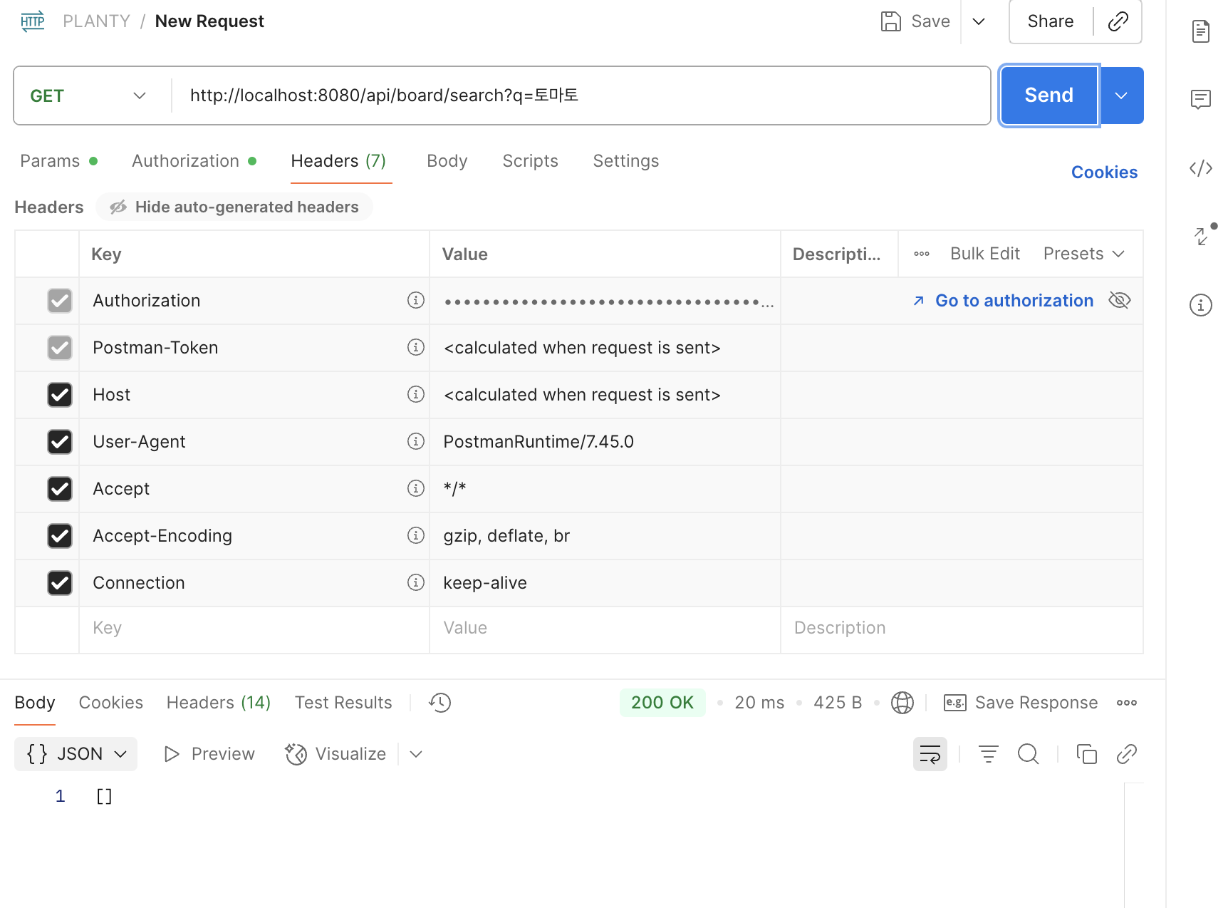Click the request URL field
Viewport: 1228px width, 908px height.
[x=581, y=96]
